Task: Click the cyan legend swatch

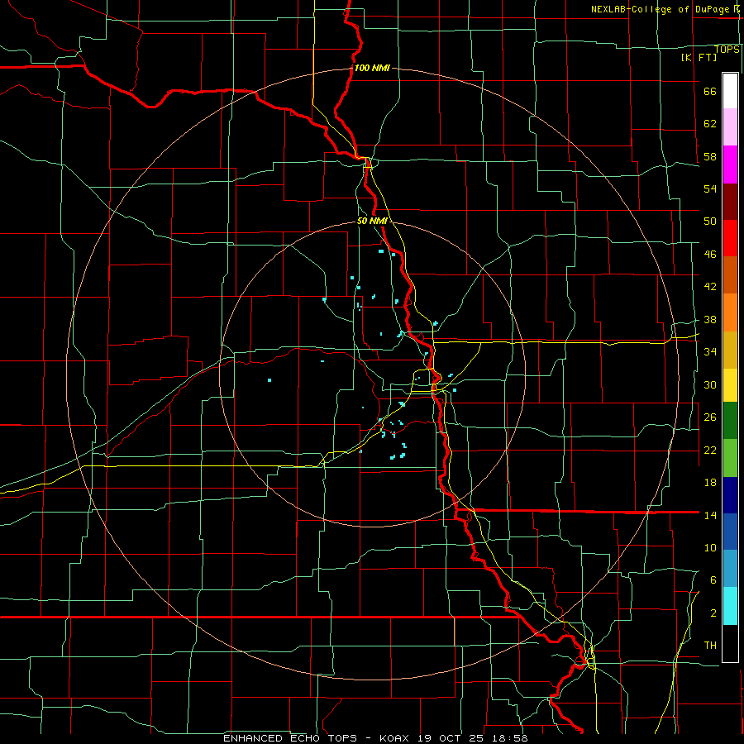Action: tap(730, 606)
